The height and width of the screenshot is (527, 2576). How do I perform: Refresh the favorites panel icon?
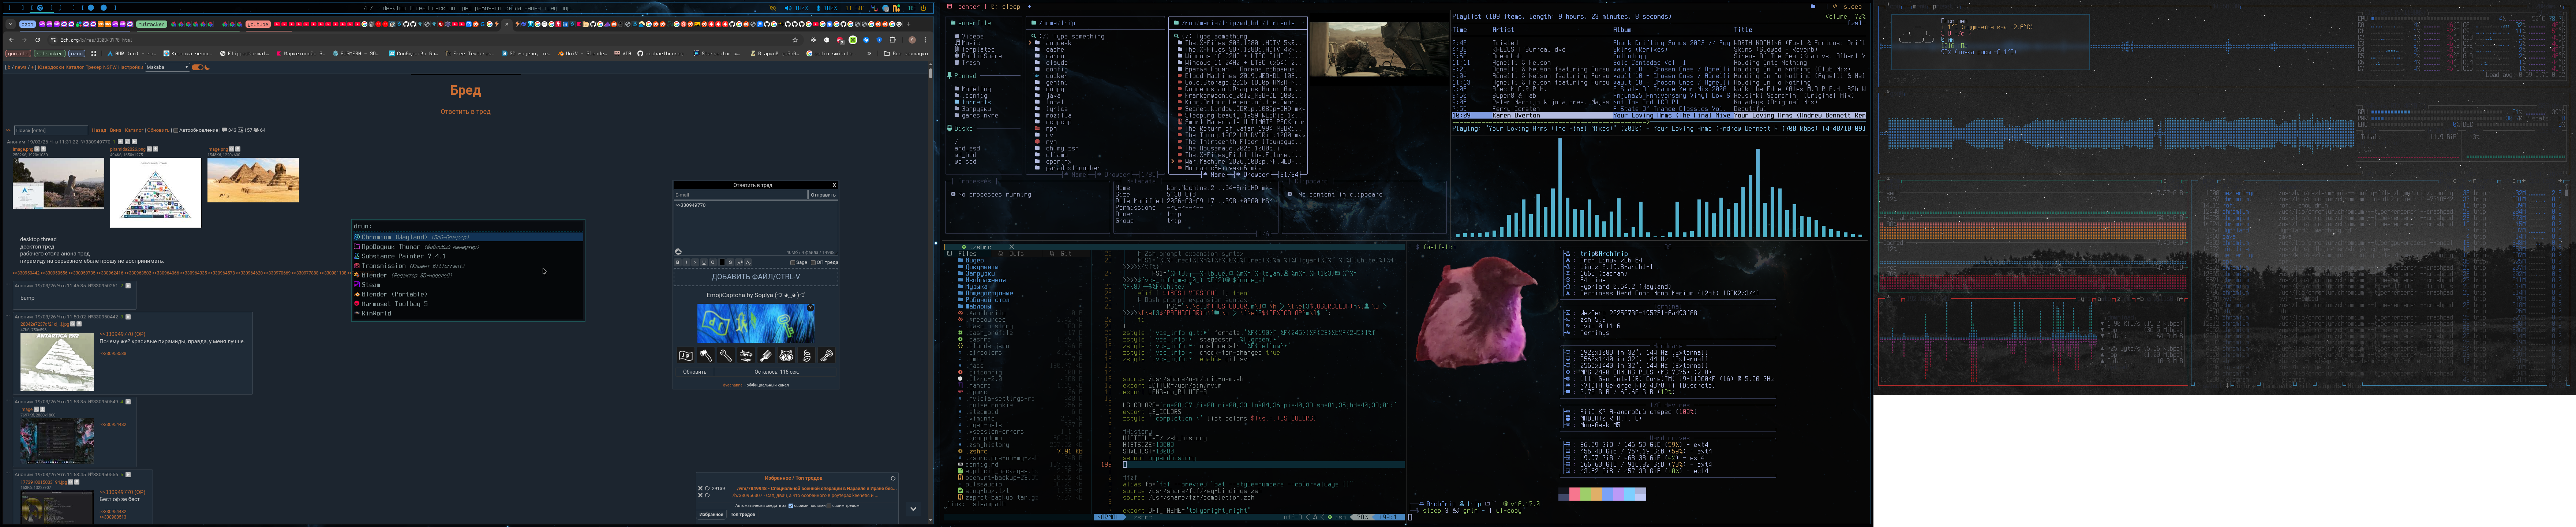pyautogui.click(x=893, y=478)
